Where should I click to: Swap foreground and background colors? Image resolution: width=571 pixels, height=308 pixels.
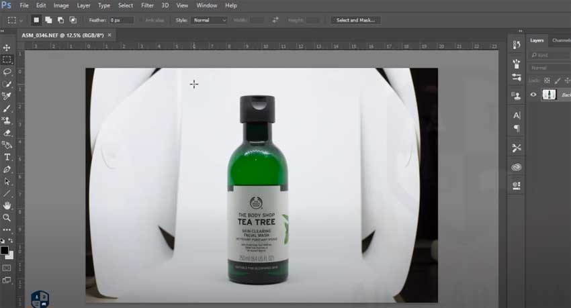(11, 241)
